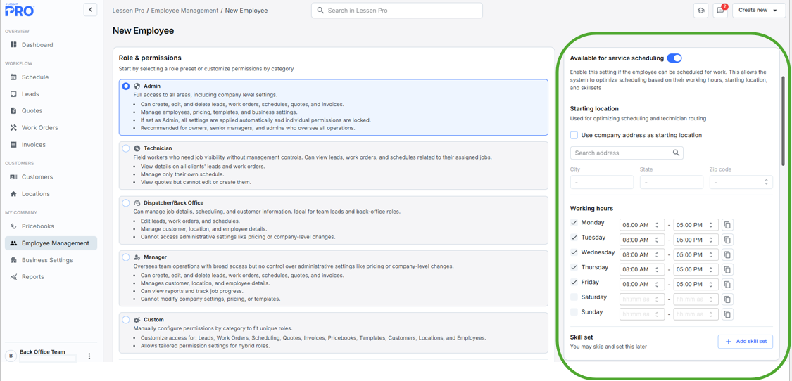The height and width of the screenshot is (381, 792).
Task: Enable the Saturday working hours checkbox
Action: click(x=574, y=297)
